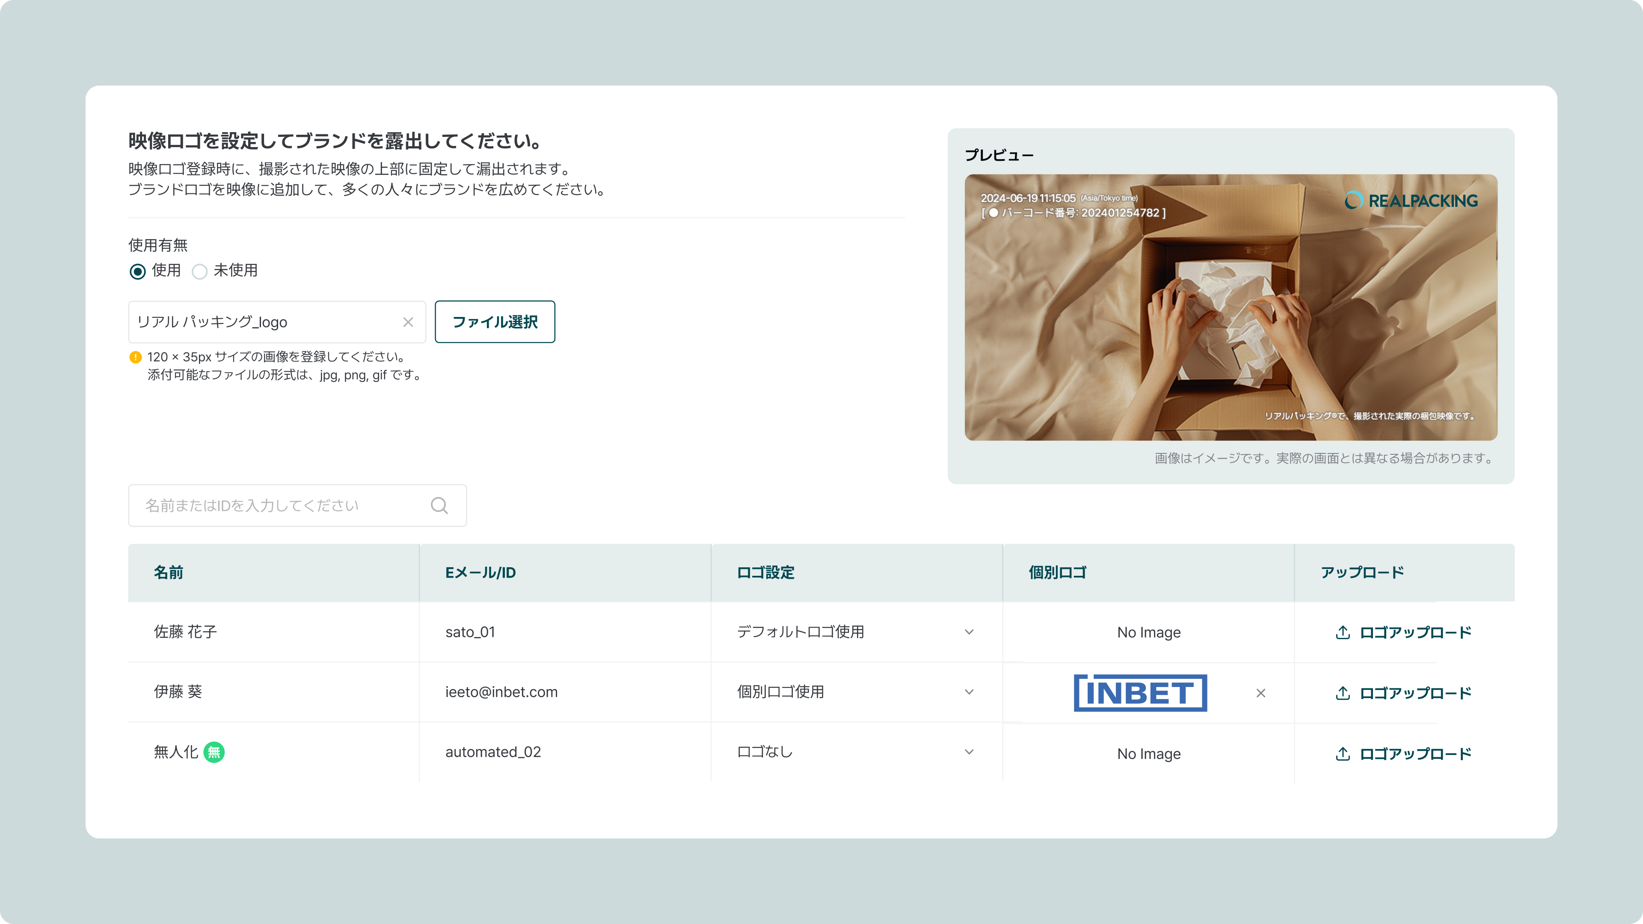Click upload icon in 佐藤 花子 row

1343,632
